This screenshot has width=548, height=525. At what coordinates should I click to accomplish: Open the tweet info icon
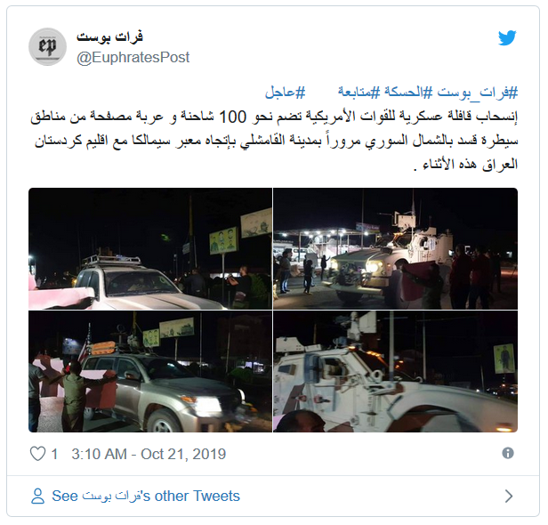(508, 453)
